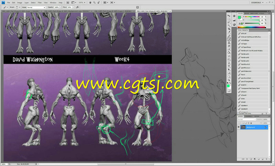Open the Info collapsed panel icon

pos(234,24)
